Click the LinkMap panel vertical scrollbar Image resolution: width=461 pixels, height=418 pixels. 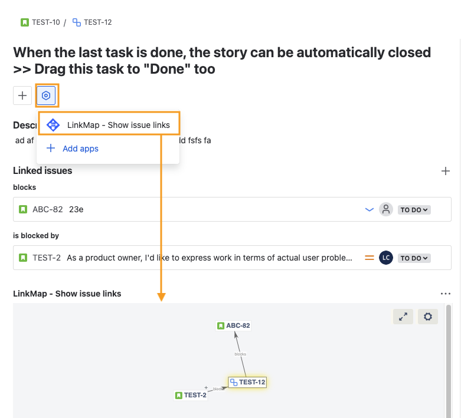[449, 361]
